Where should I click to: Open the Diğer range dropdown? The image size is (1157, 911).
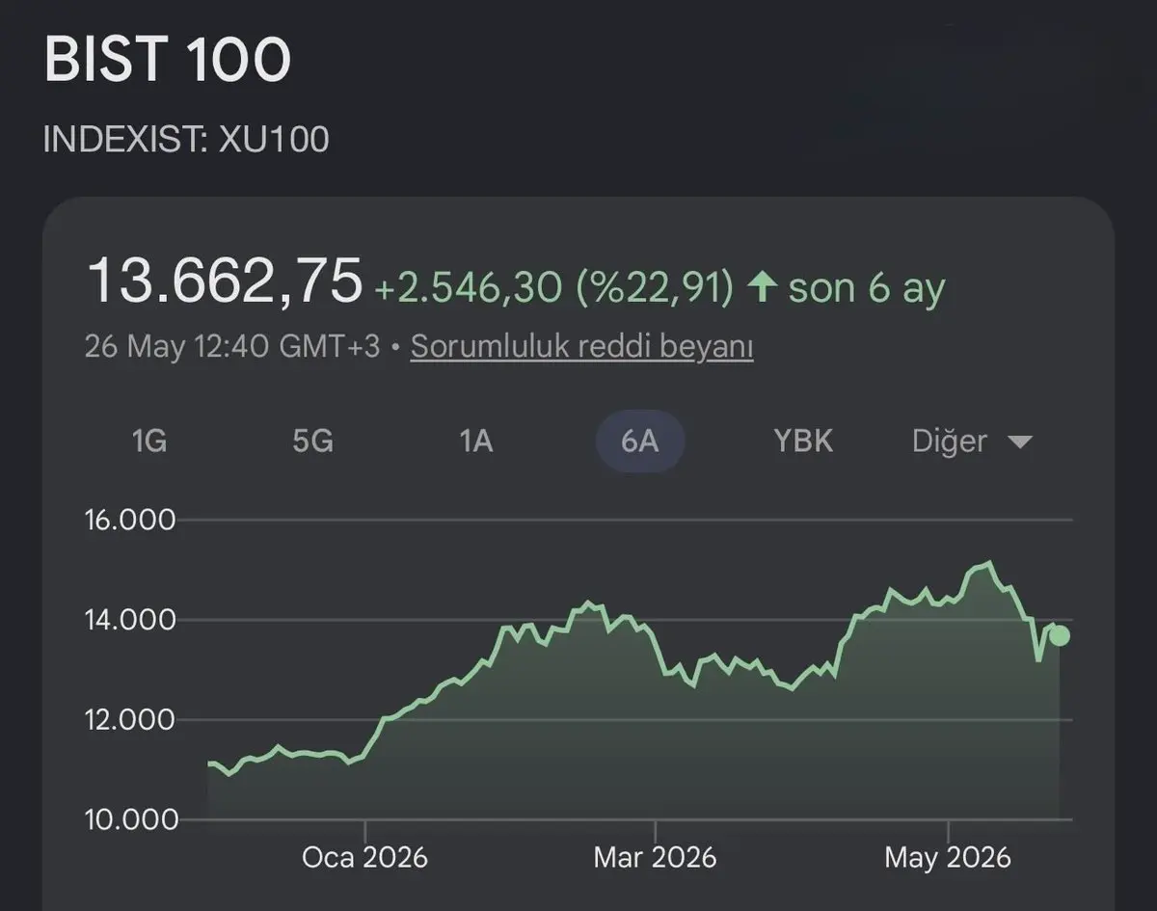pyautogui.click(x=972, y=442)
